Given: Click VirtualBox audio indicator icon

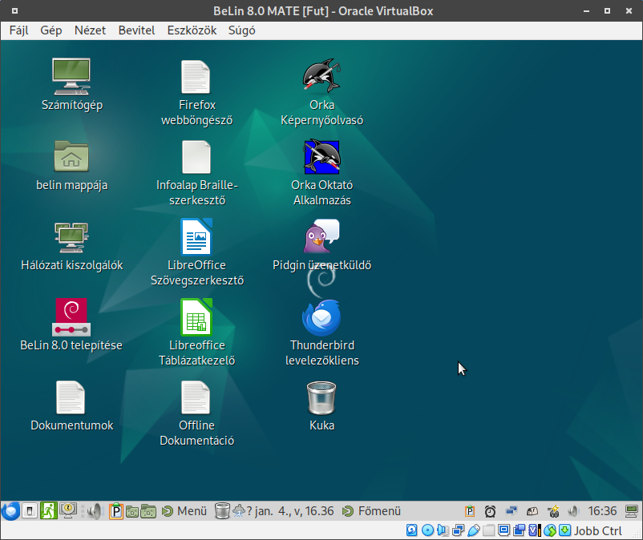Looking at the screenshot, I should click(443, 530).
